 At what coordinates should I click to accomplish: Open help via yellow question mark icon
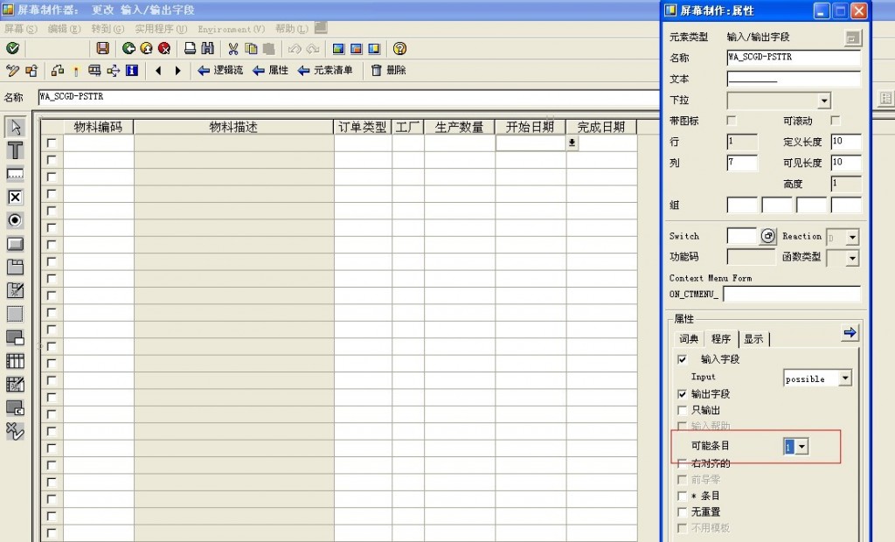pyautogui.click(x=399, y=49)
